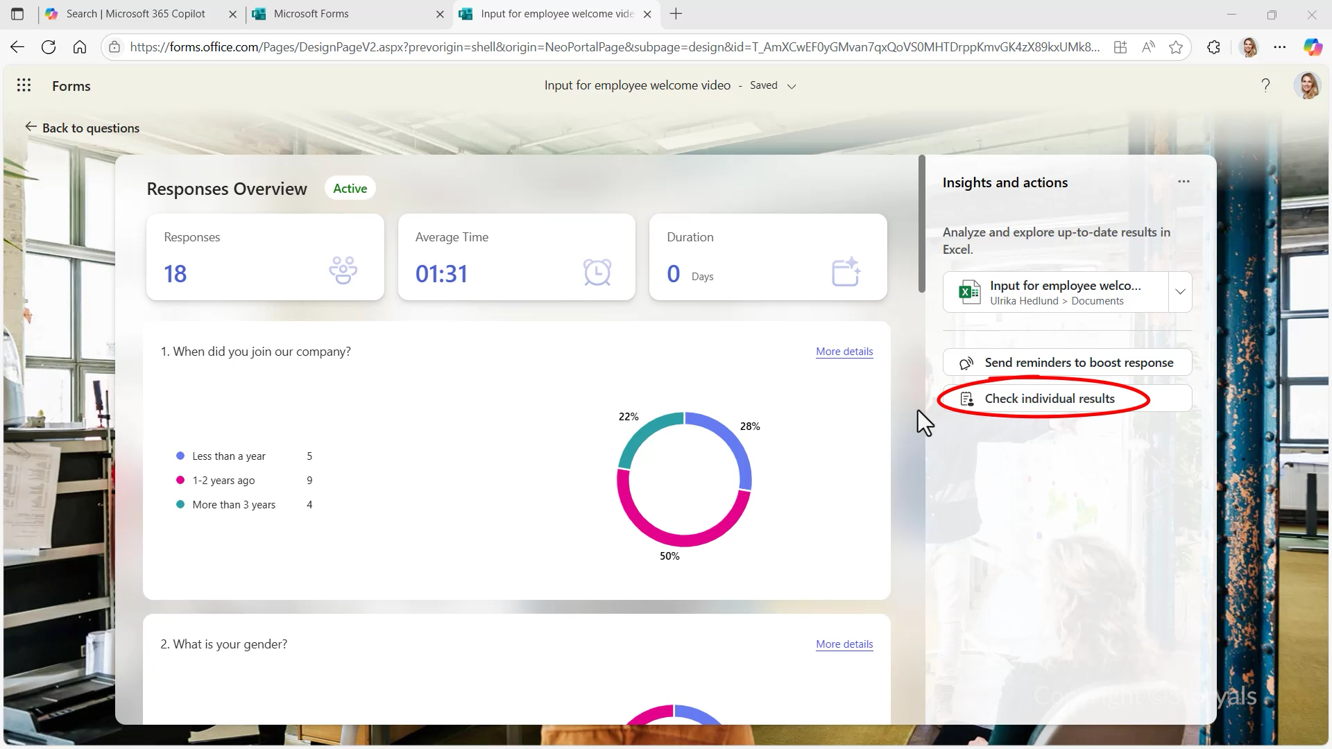Click the Responses Overview heading
The width and height of the screenshot is (1332, 749).
(227, 189)
